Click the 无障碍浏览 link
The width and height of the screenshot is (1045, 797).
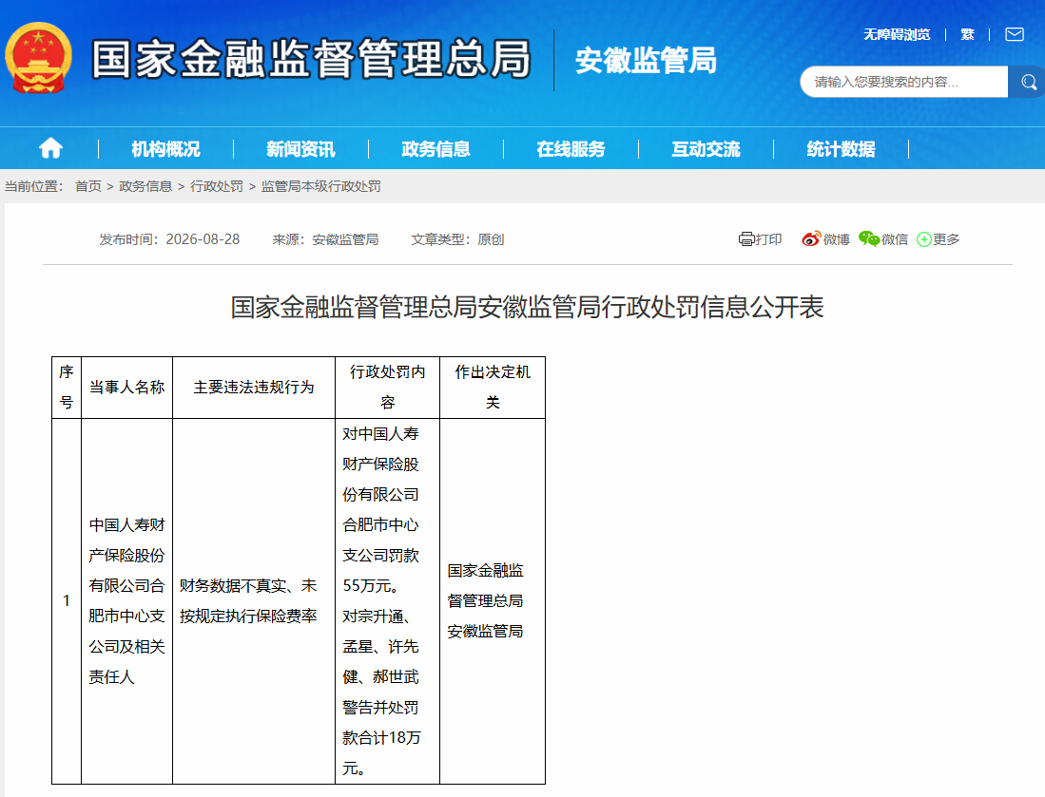tap(897, 34)
